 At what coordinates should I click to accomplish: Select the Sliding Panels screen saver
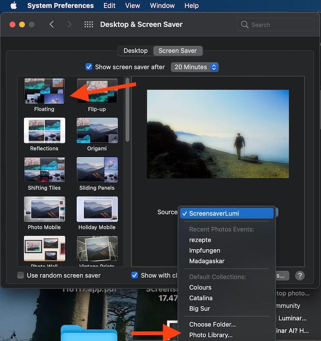(97, 170)
